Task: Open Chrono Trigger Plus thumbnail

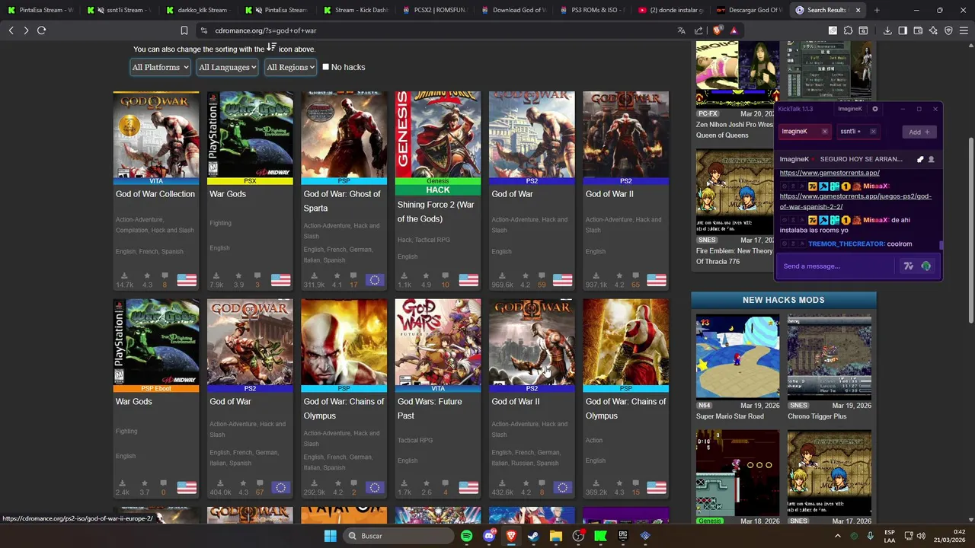Action: pyautogui.click(x=829, y=357)
